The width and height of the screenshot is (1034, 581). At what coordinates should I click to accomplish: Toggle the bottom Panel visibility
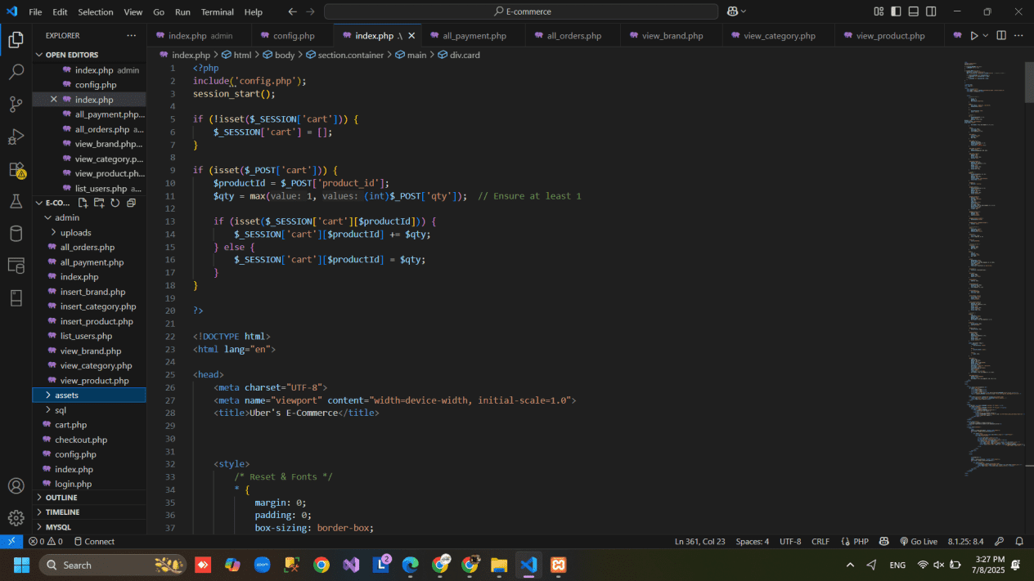coord(914,11)
